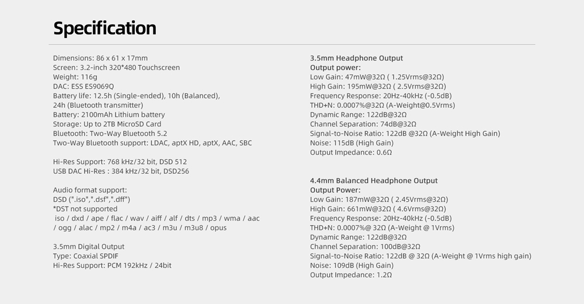Click the Dimensions 86 x 61 x 17mm line

point(100,58)
